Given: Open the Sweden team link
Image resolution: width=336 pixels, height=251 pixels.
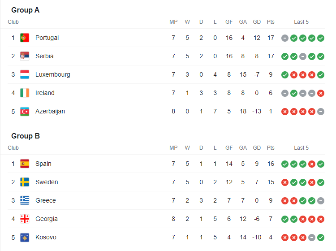Looking at the screenshot, I should (x=47, y=182).
